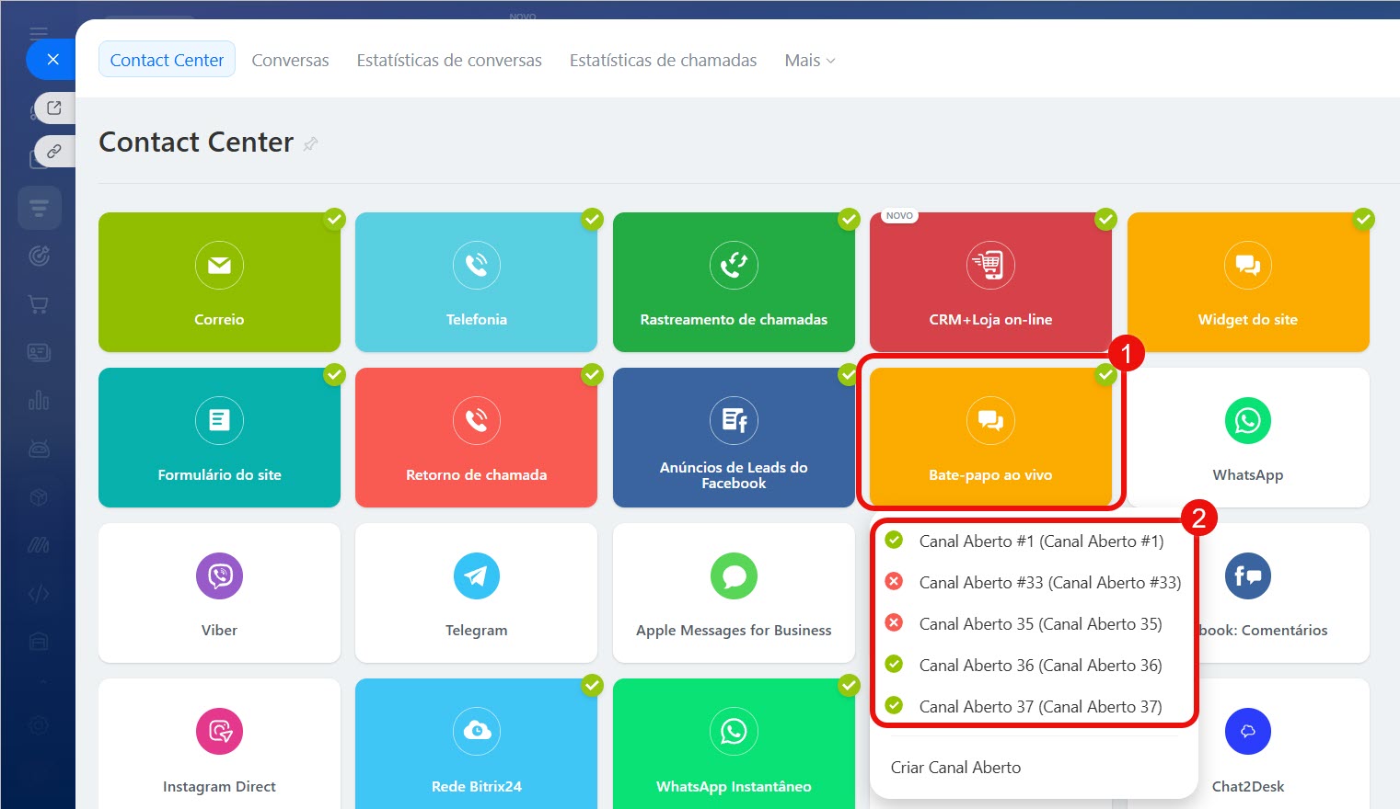Select Canal Aberto 37 from the list
The width and height of the screenshot is (1400, 809).
(1040, 706)
